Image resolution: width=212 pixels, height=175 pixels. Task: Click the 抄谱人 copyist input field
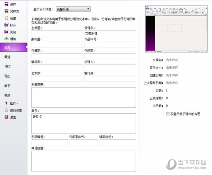click(x=110, y=67)
